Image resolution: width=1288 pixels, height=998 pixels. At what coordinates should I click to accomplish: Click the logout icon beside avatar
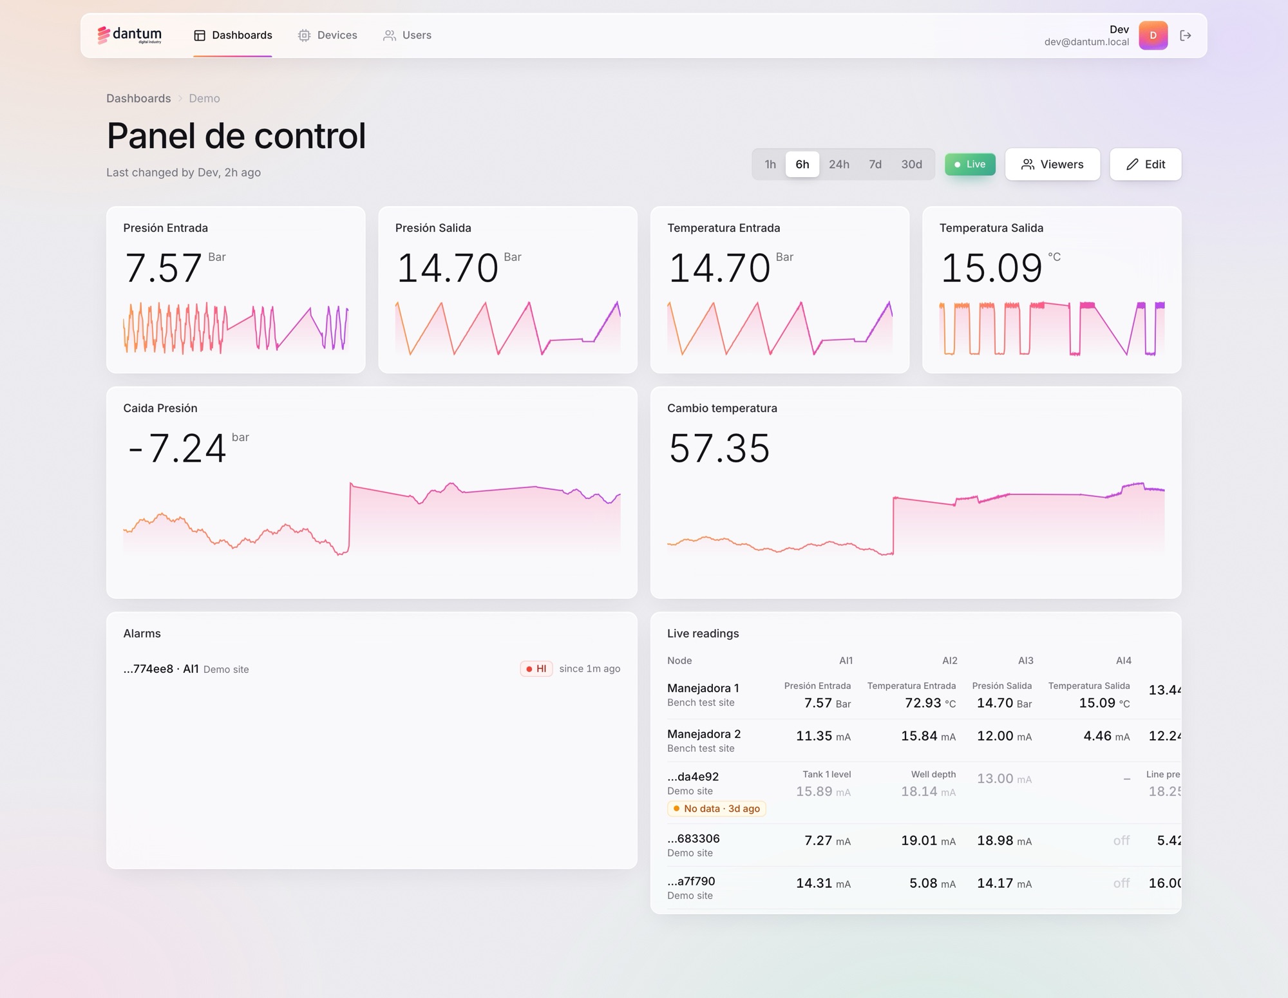[x=1186, y=35]
